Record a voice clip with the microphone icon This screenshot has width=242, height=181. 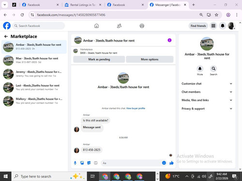click(x=75, y=163)
